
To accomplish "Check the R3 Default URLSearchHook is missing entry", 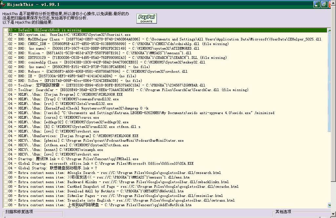I will pos(6,30).
